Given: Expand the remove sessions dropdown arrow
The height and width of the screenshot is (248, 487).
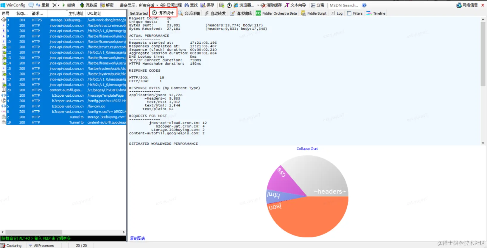Looking at the screenshot, I should (x=59, y=5).
